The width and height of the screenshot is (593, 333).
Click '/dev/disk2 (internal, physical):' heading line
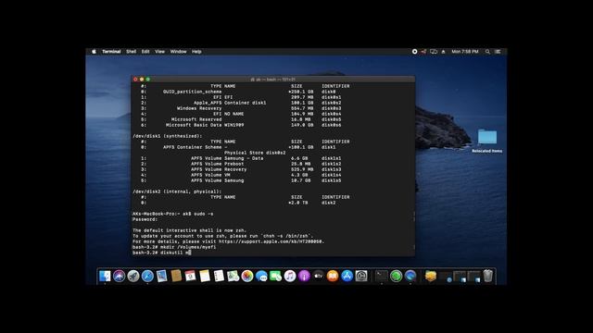[177, 191]
